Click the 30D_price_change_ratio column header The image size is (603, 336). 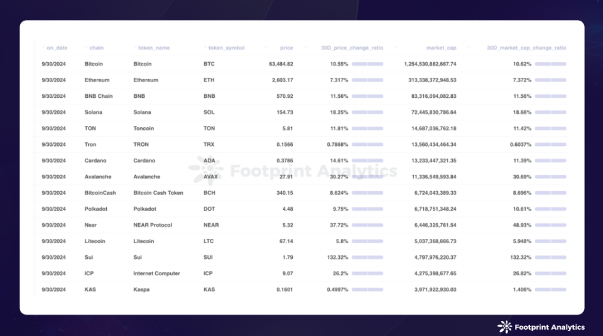pyautogui.click(x=352, y=48)
